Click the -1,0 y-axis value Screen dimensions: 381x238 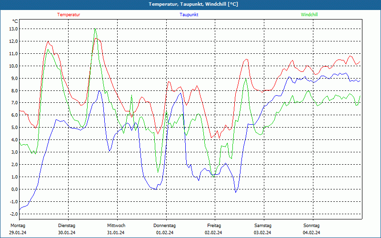[x=14, y=201]
